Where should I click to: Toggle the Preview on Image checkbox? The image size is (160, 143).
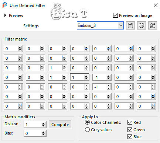point(115,15)
